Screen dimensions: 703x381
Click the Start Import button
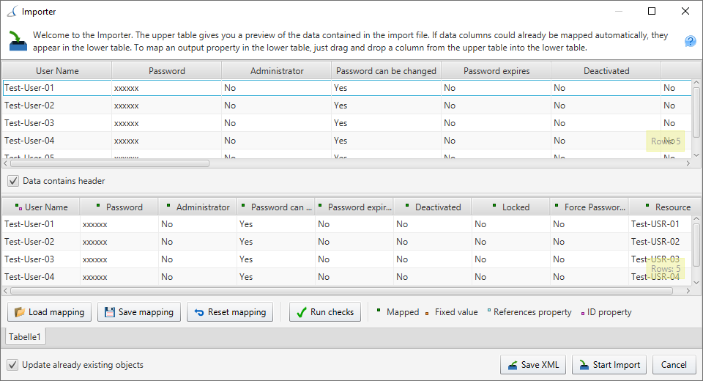(609, 364)
